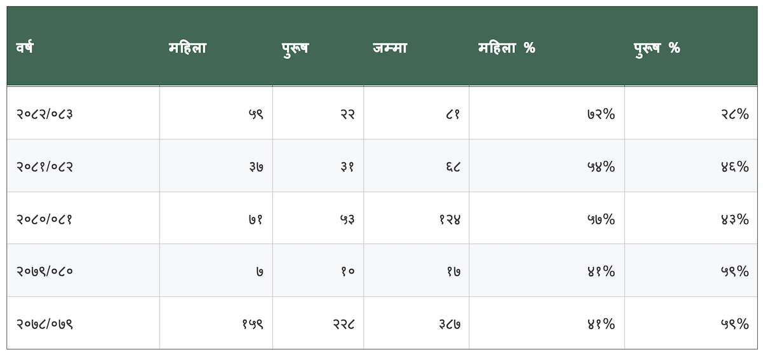Select the year cell २०८१/०८२
This screenshot has height=356, width=763.
[83, 166]
